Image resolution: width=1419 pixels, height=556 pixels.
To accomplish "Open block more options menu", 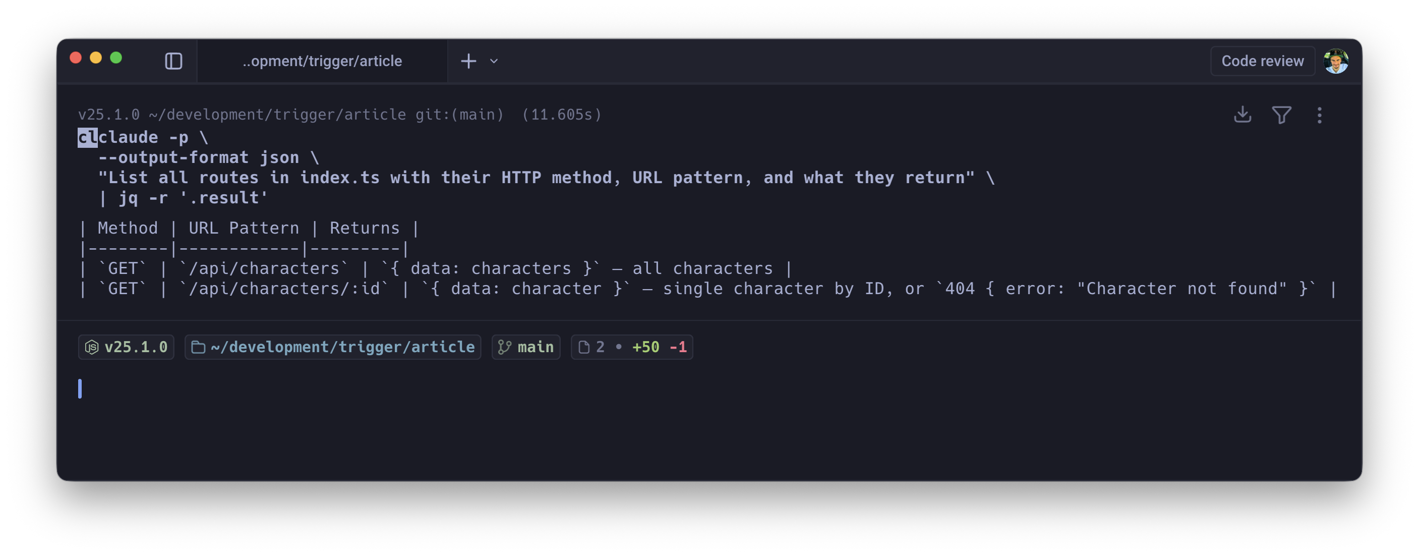I will pos(1319,115).
